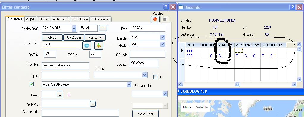Click the Sub.Prv browse ellipsis button
Viewport: 304px width, 117px height.
93,104
